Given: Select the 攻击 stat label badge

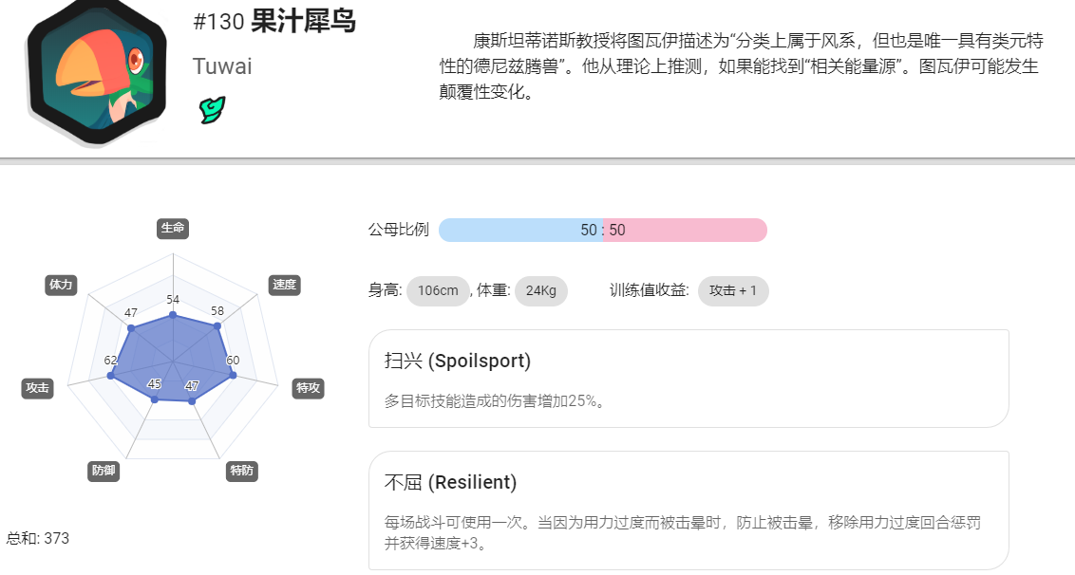Looking at the screenshot, I should [38, 388].
